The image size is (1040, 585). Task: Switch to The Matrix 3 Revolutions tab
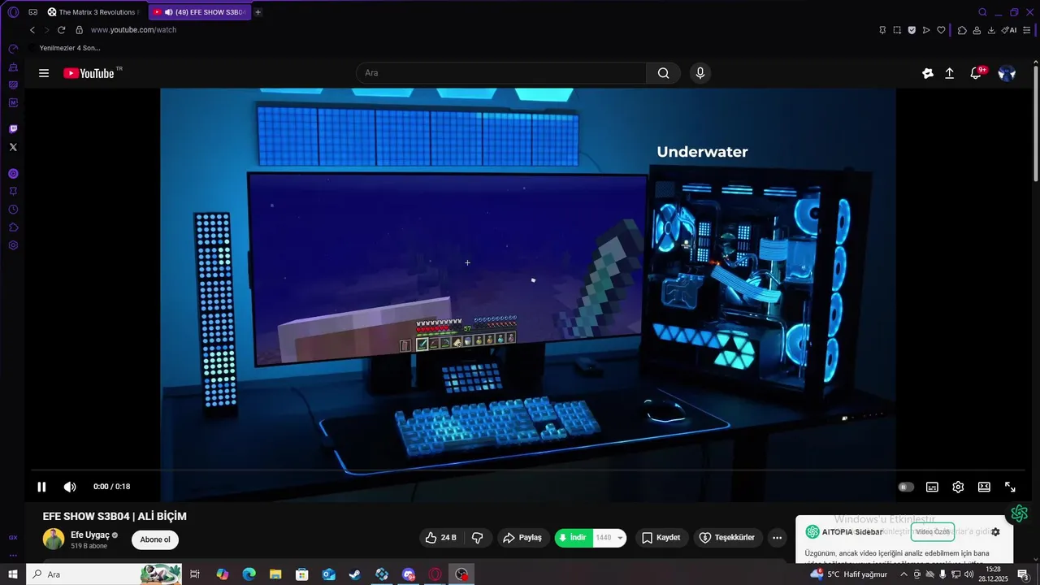pos(94,12)
